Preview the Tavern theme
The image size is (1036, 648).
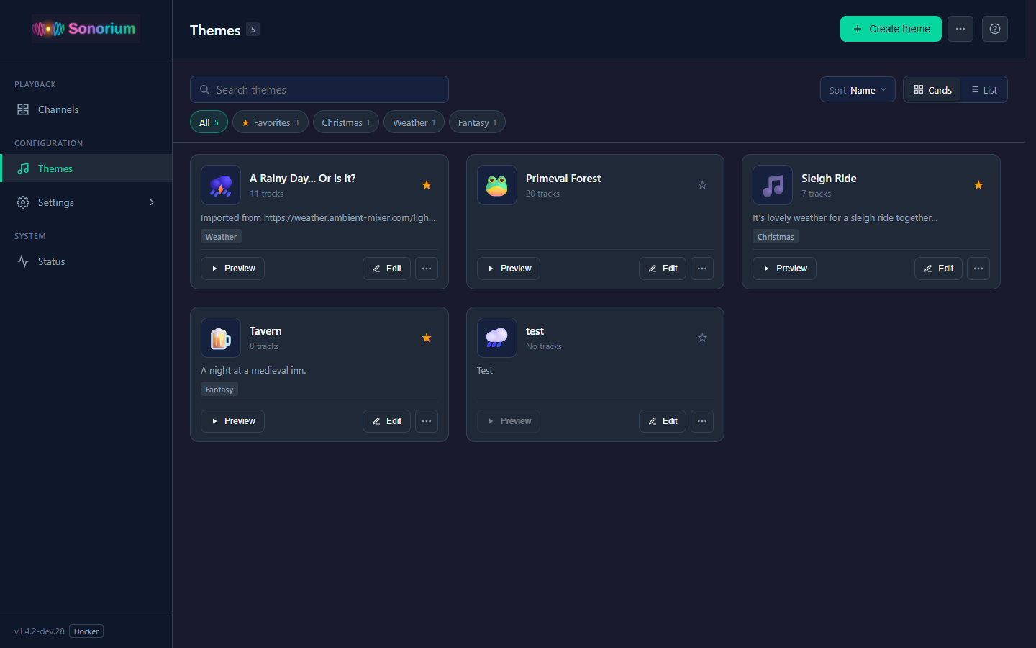(x=232, y=421)
